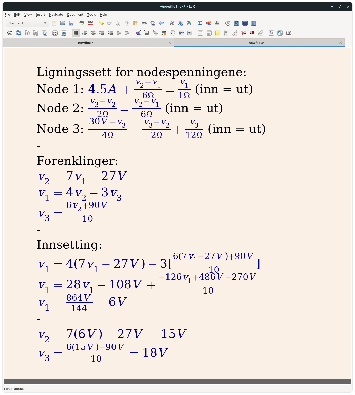Click the View document eyes icon

tap(10, 33)
